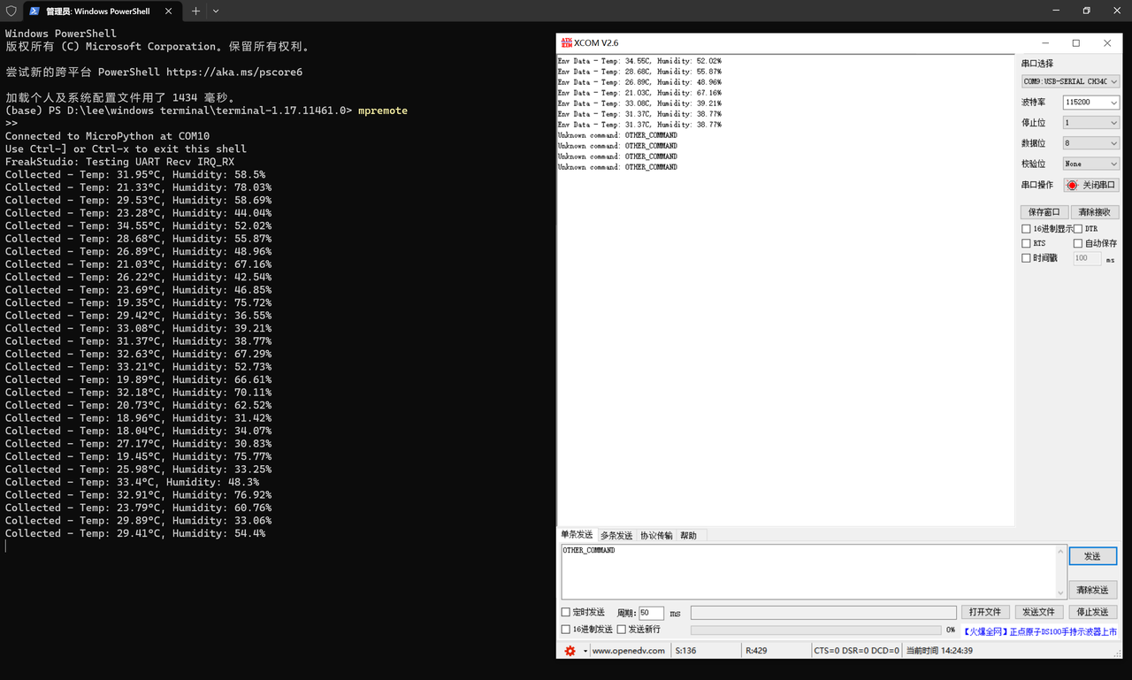Close the PowerShell tab
The width and height of the screenshot is (1132, 680).
(171, 11)
